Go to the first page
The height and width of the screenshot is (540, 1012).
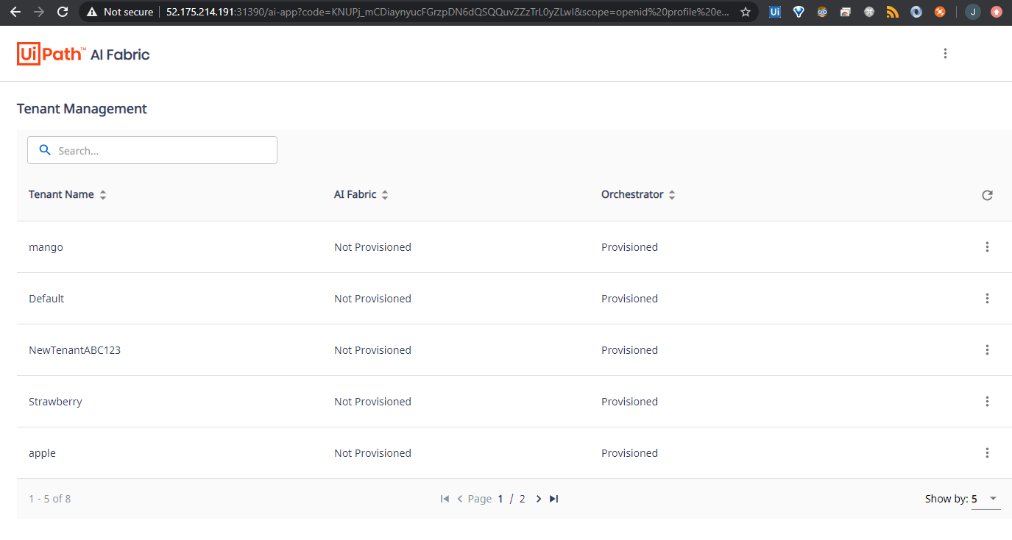tap(445, 499)
